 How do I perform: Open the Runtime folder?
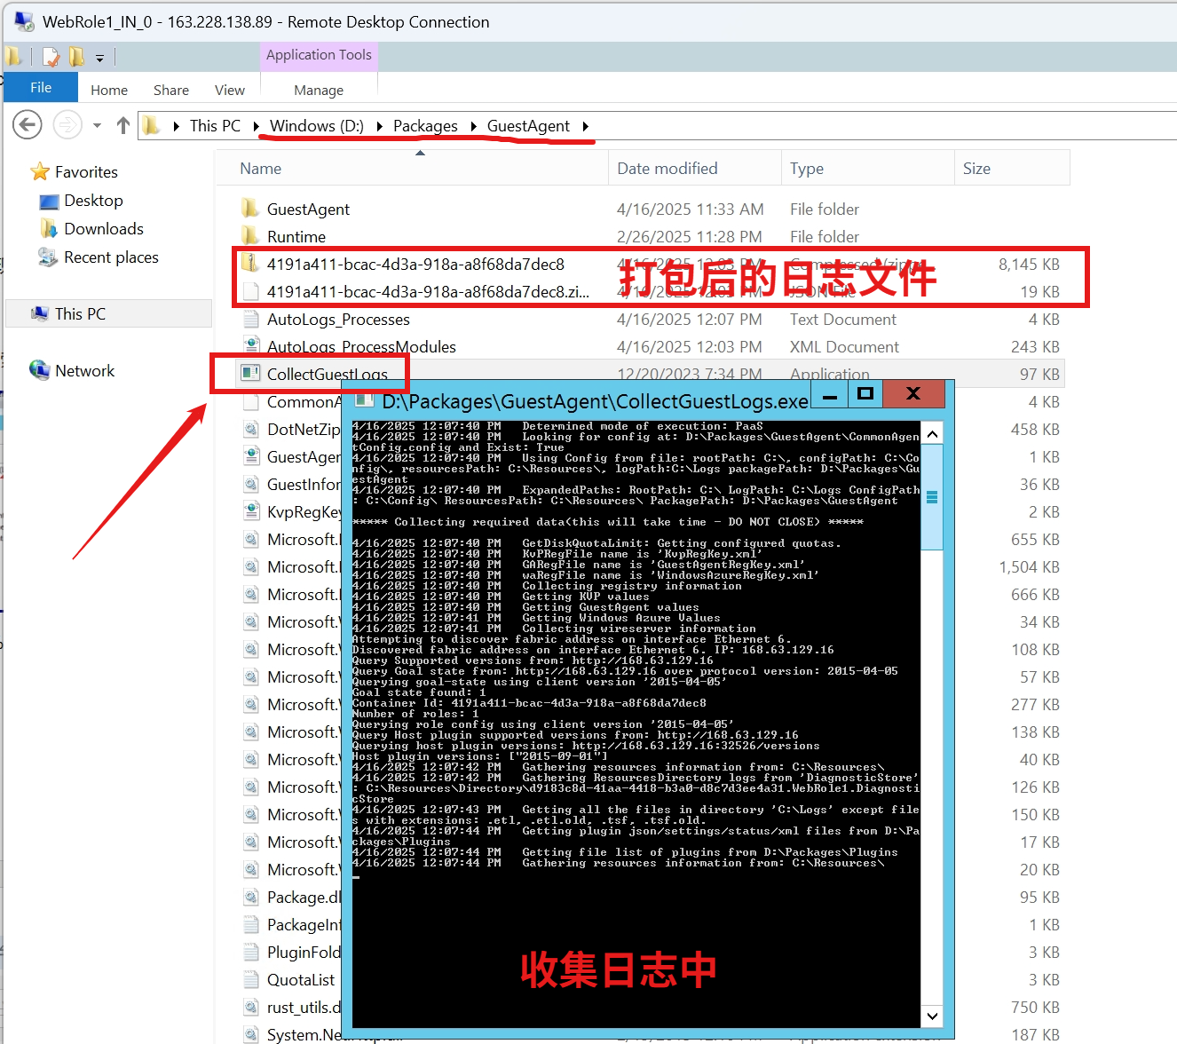[x=296, y=237]
